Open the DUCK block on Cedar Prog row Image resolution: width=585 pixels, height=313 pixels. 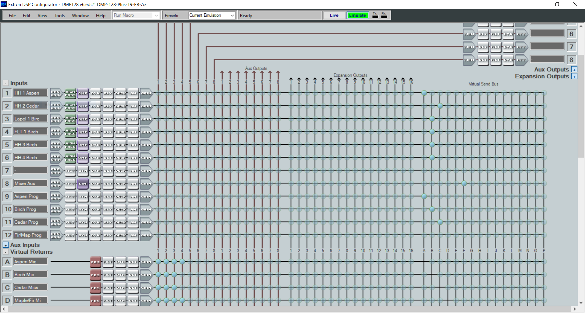coord(120,222)
